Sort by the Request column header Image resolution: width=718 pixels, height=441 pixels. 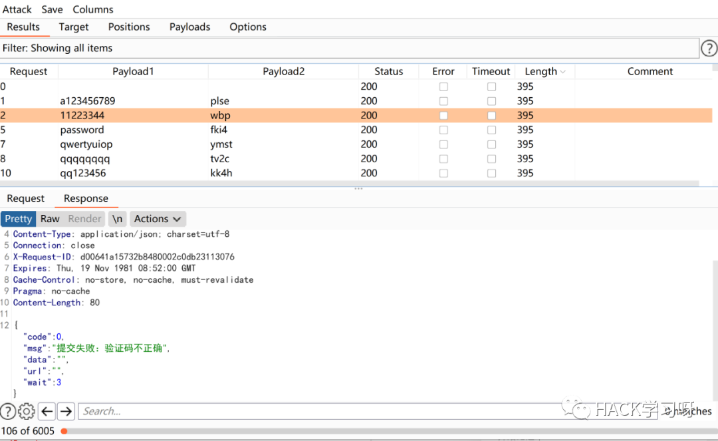click(29, 71)
